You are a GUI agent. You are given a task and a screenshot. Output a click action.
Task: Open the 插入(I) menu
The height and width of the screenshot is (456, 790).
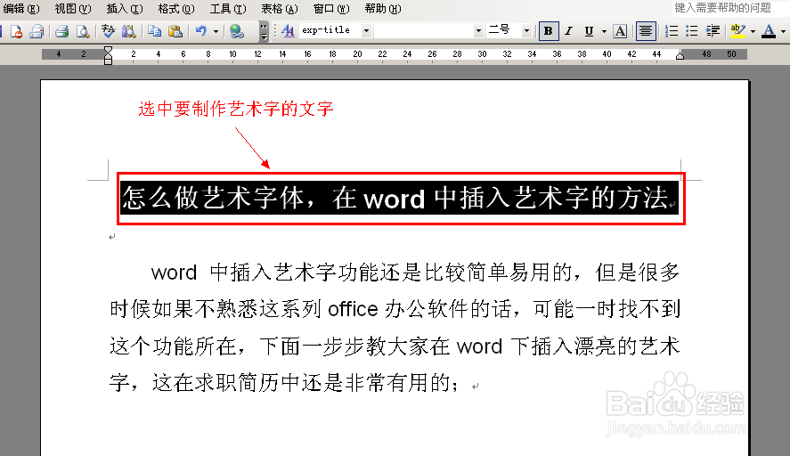pyautogui.click(x=125, y=9)
